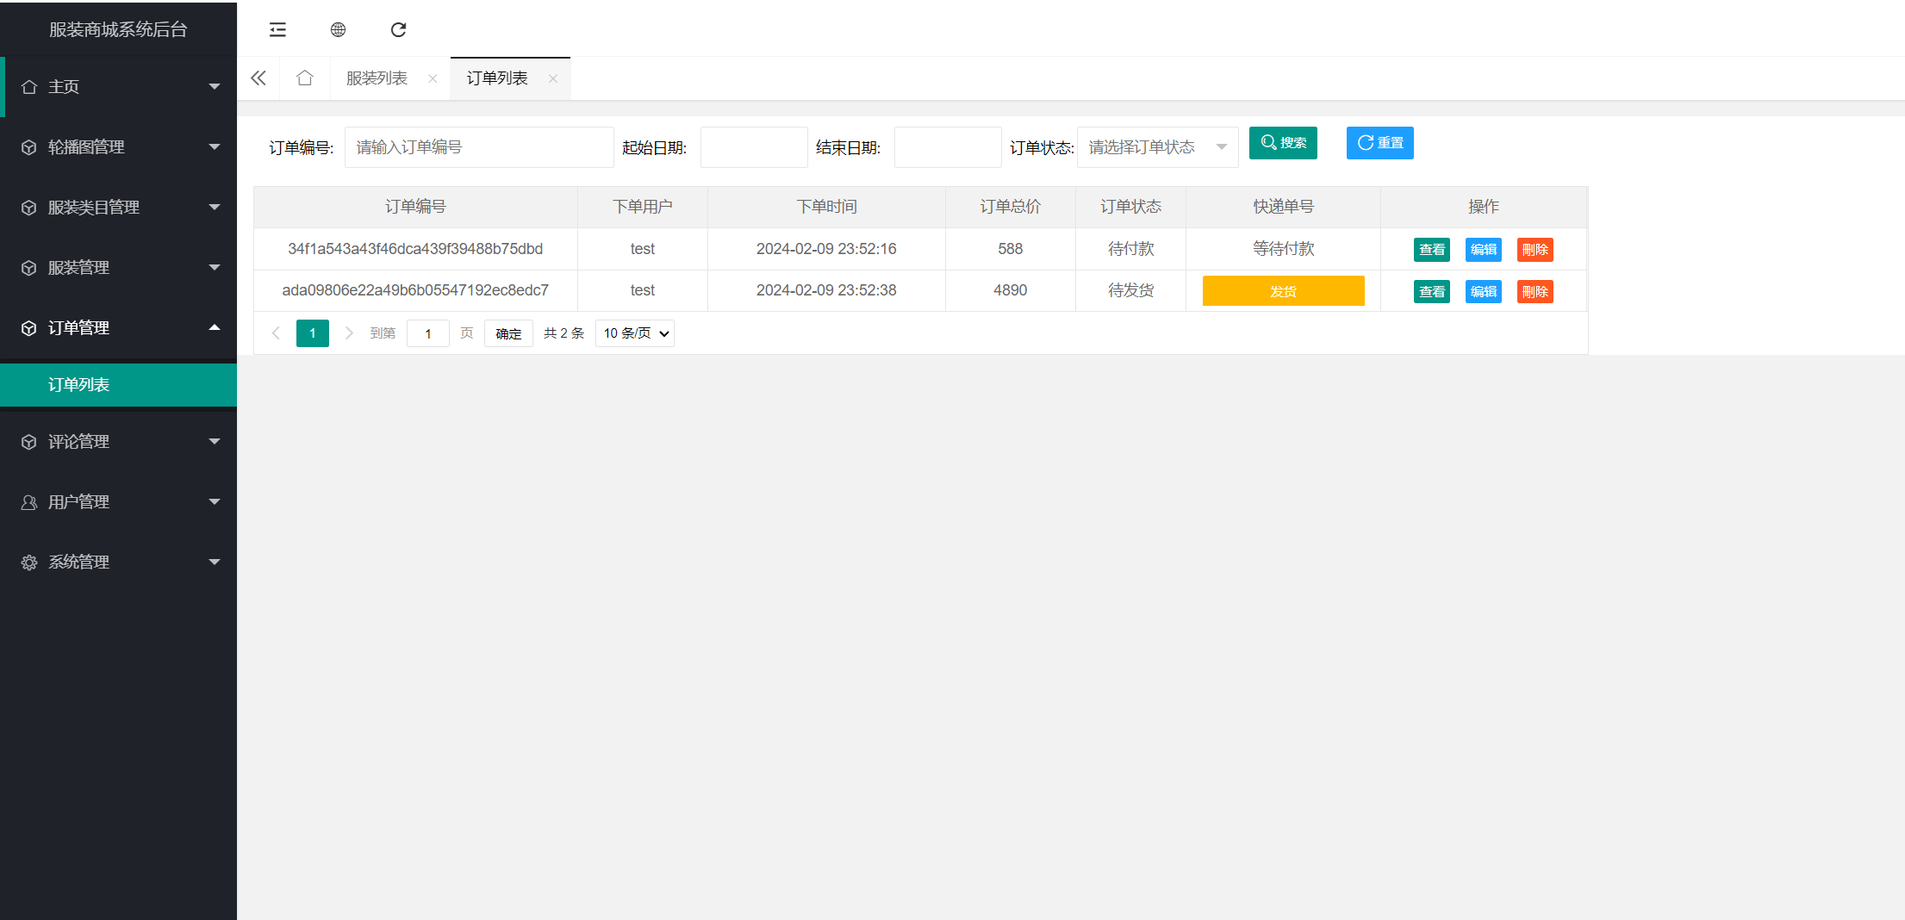Select 订单列表 in the sidebar

(79, 385)
